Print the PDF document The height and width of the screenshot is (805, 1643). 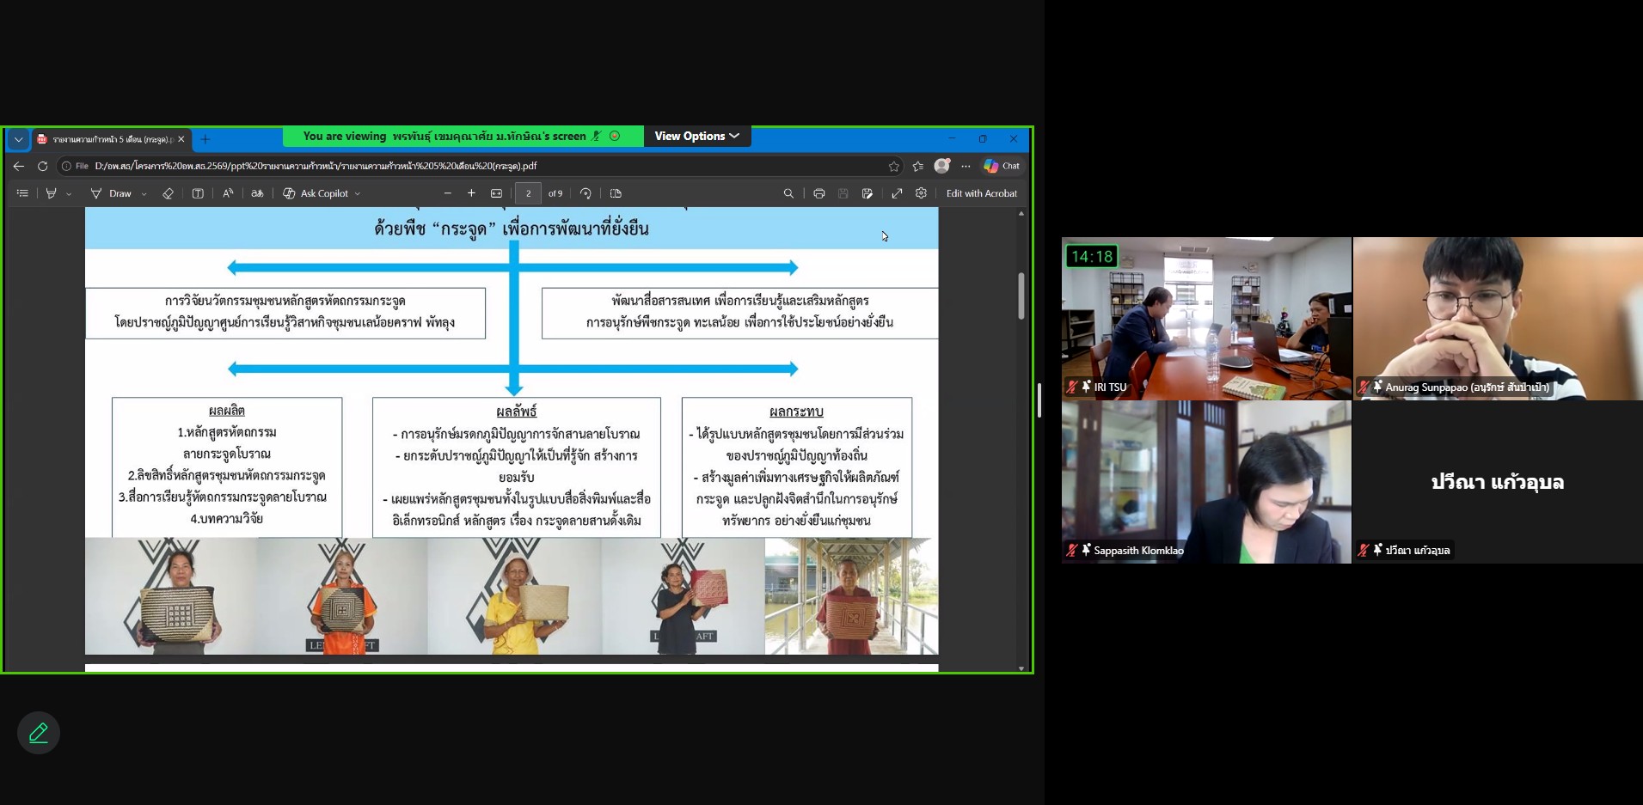(819, 193)
